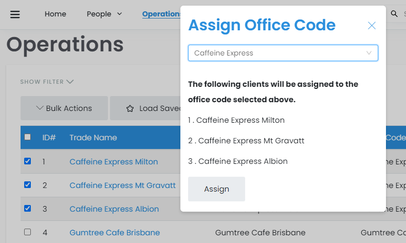Uncheck the Caffeine Express Albion row
This screenshot has width=406, height=243.
click(28, 209)
